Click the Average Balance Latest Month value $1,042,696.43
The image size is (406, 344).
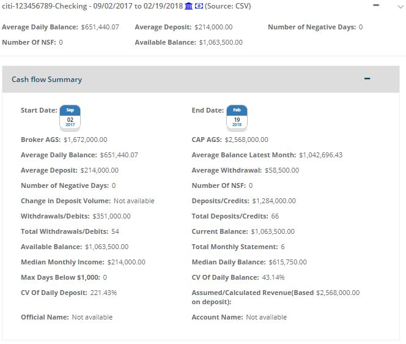[321, 155]
